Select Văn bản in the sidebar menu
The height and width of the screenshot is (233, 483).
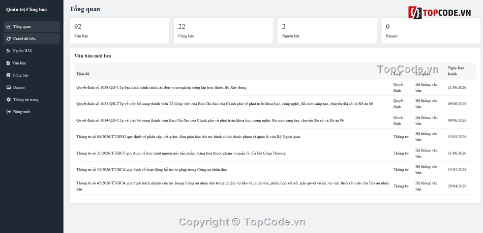32,63
